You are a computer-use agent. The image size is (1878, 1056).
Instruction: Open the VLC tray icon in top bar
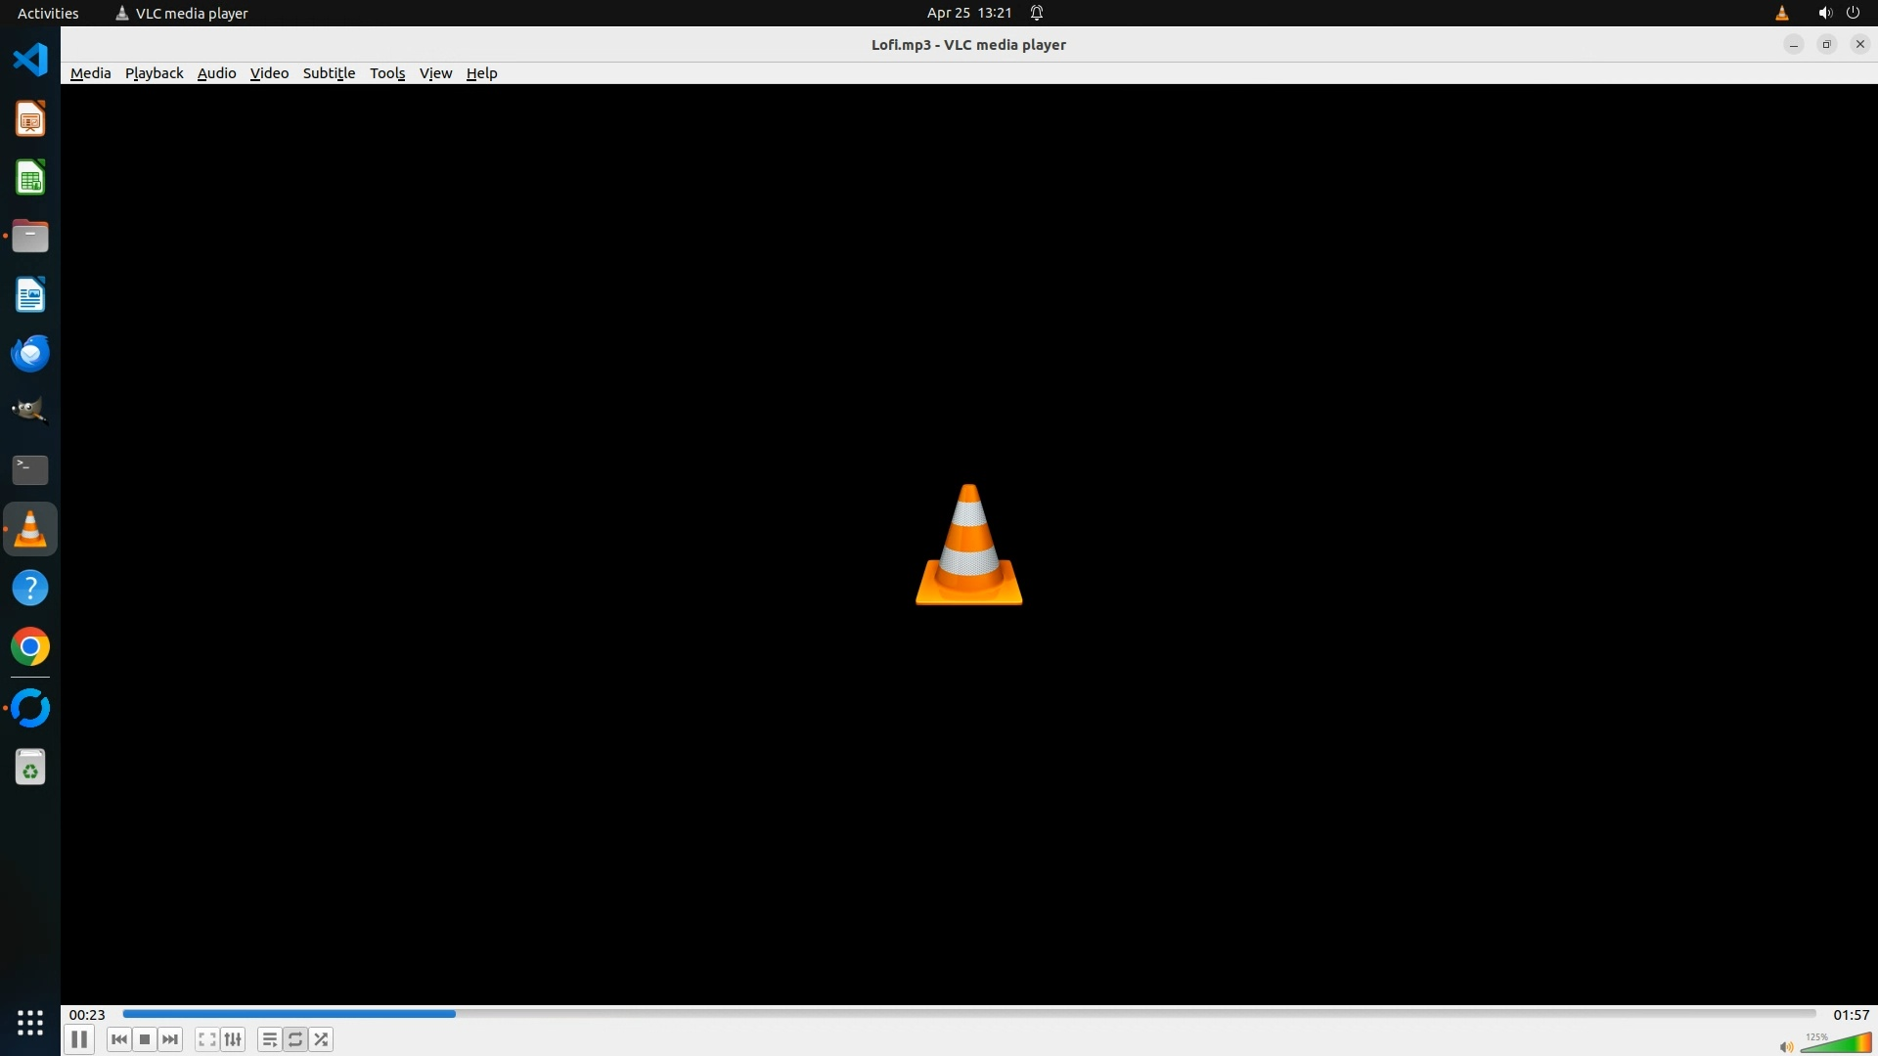pos(1781,13)
